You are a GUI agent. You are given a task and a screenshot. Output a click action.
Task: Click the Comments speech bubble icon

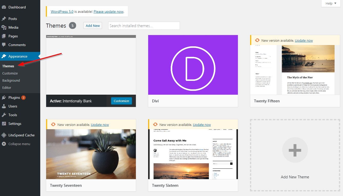[4, 45]
